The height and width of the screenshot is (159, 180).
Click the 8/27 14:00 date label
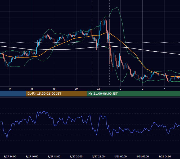(x=10, y=156)
